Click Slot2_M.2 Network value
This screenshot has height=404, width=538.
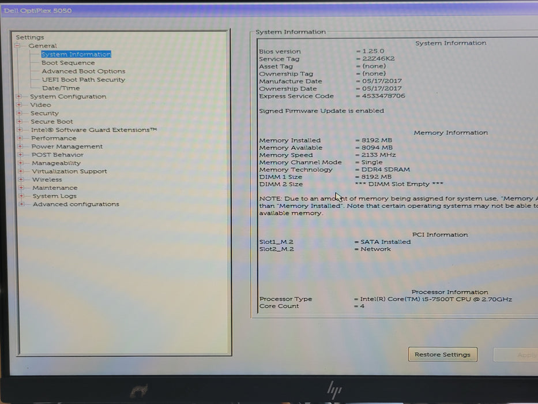coord(375,249)
